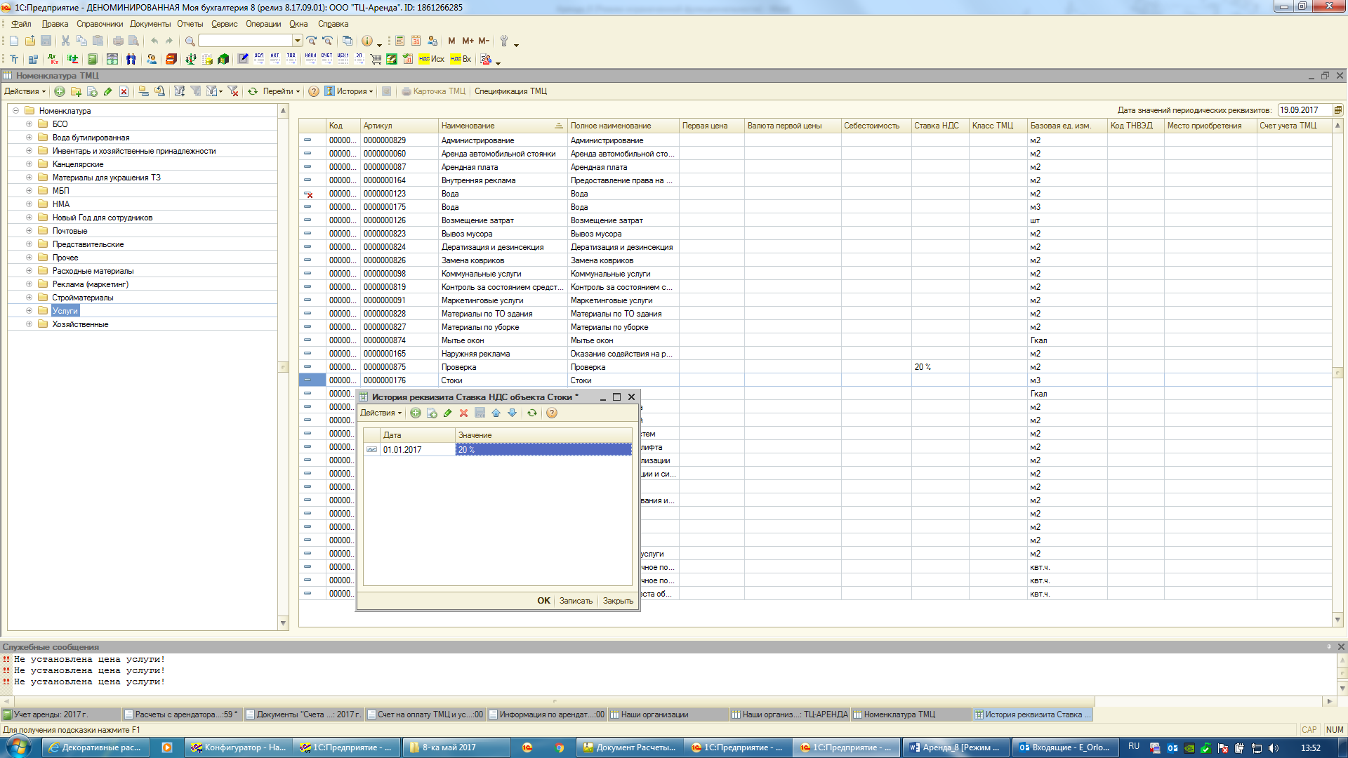Expand the Канцелярские folder in tree
This screenshot has width=1348, height=758.
[x=29, y=164]
